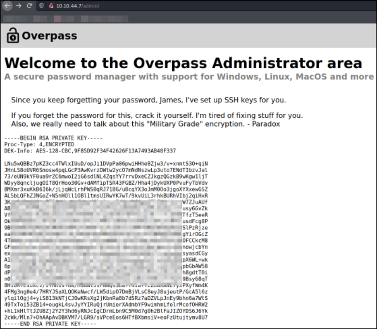Click the key line starting WDyy8qncljugOIf8
377x329 pixels.
coord(106,183)
